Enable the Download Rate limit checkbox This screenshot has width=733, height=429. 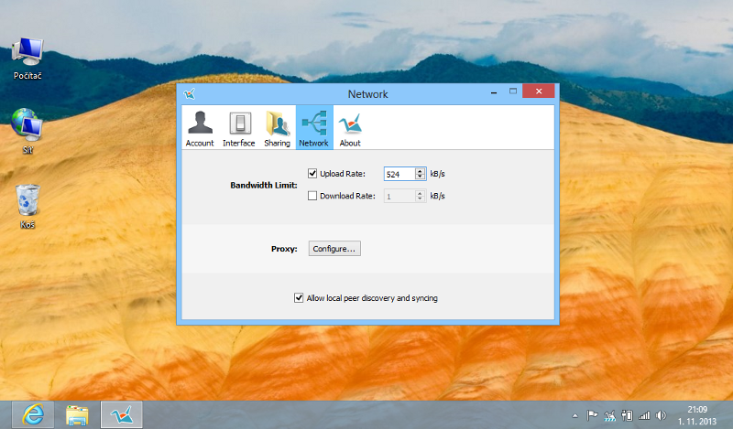pyautogui.click(x=312, y=196)
